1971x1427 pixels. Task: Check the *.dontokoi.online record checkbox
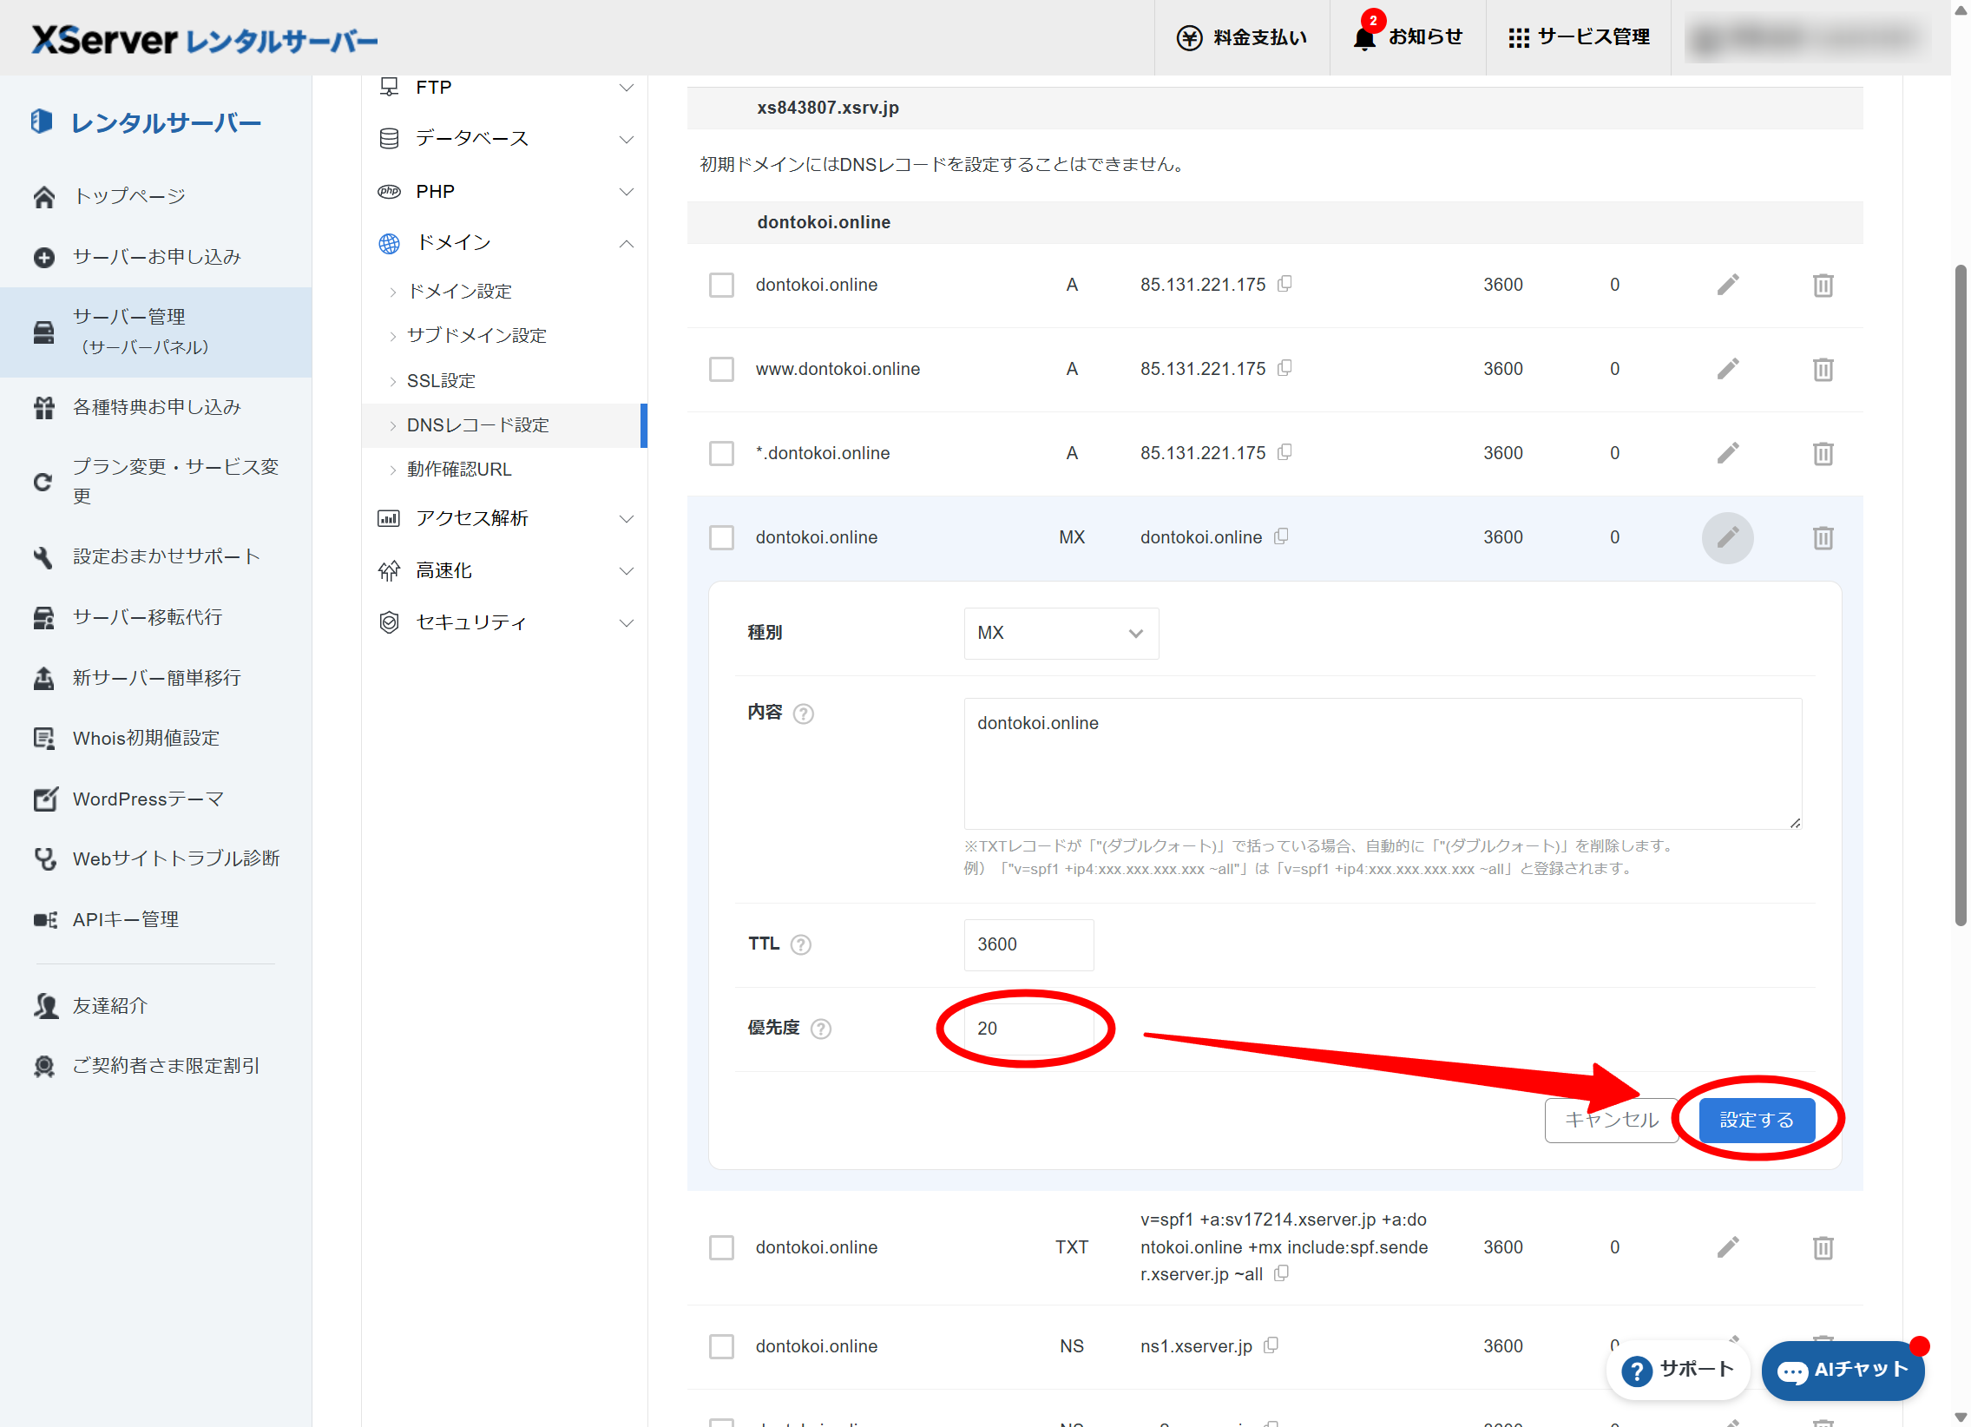[721, 453]
